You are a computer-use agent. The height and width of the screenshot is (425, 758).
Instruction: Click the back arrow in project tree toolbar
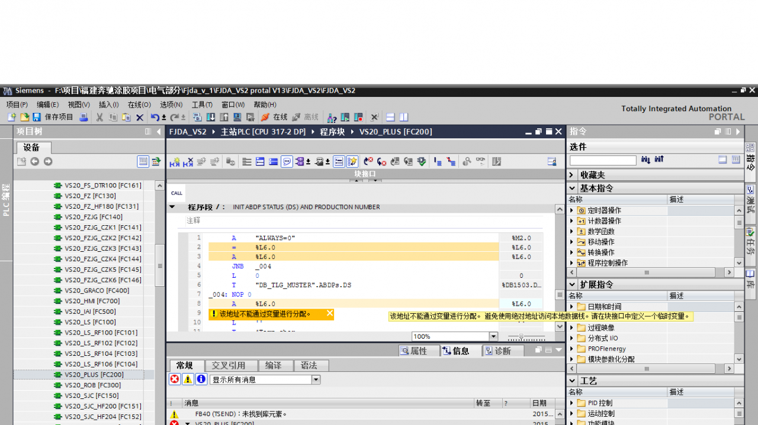coord(35,161)
